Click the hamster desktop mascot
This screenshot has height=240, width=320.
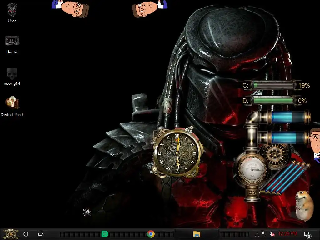[304, 206]
